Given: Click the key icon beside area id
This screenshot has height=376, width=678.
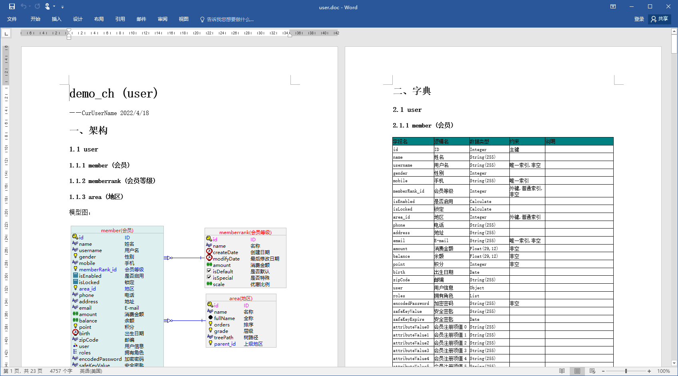Looking at the screenshot, I should (x=210, y=305).
